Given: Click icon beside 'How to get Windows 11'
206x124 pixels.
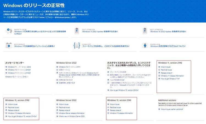Looking at the screenshot, I should tap(159, 79).
